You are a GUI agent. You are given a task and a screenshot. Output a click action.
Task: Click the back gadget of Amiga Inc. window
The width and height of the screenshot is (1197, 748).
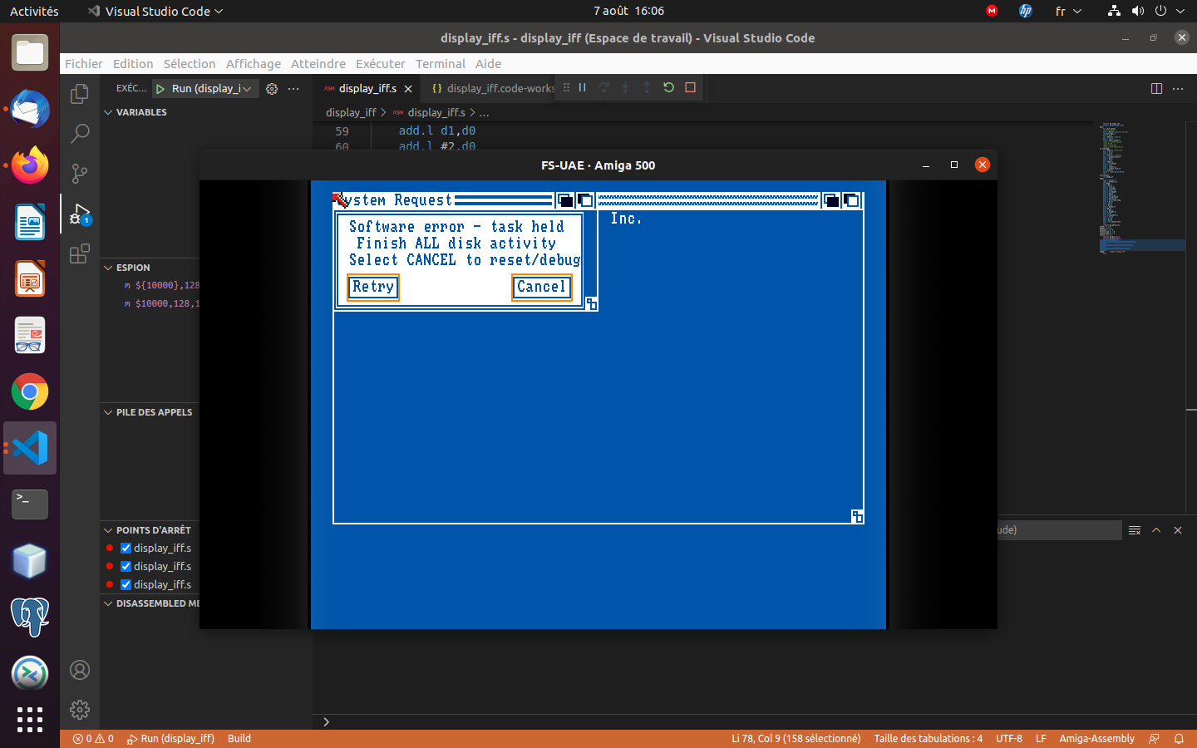pyautogui.click(x=831, y=200)
